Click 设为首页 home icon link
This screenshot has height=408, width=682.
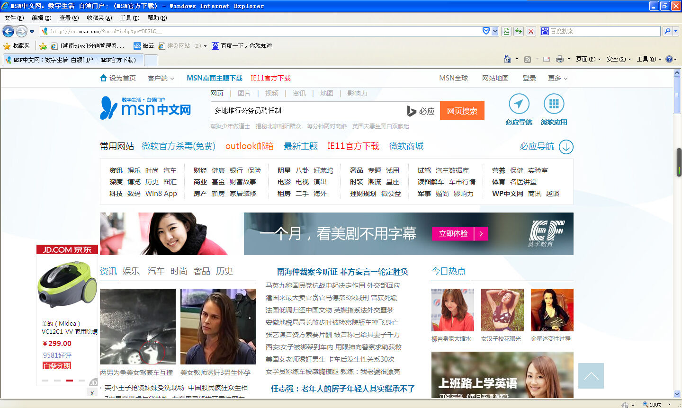click(x=118, y=78)
